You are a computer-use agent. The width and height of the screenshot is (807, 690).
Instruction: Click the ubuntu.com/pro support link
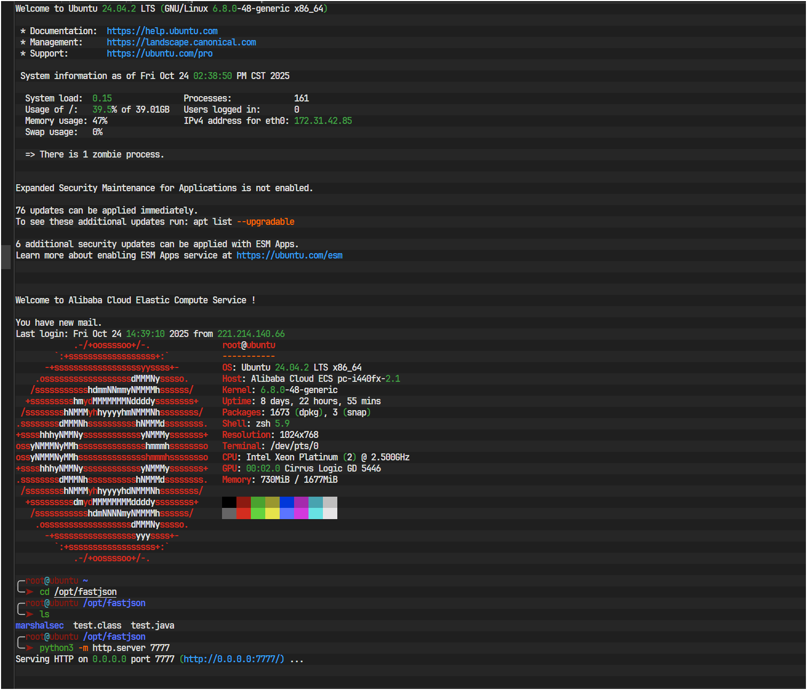(159, 53)
